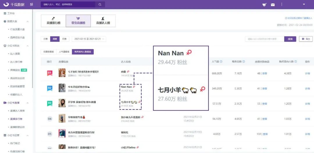The height and width of the screenshot is (153, 314).
Task: Click the 688.28万 popularity value
Action: coord(217,73)
